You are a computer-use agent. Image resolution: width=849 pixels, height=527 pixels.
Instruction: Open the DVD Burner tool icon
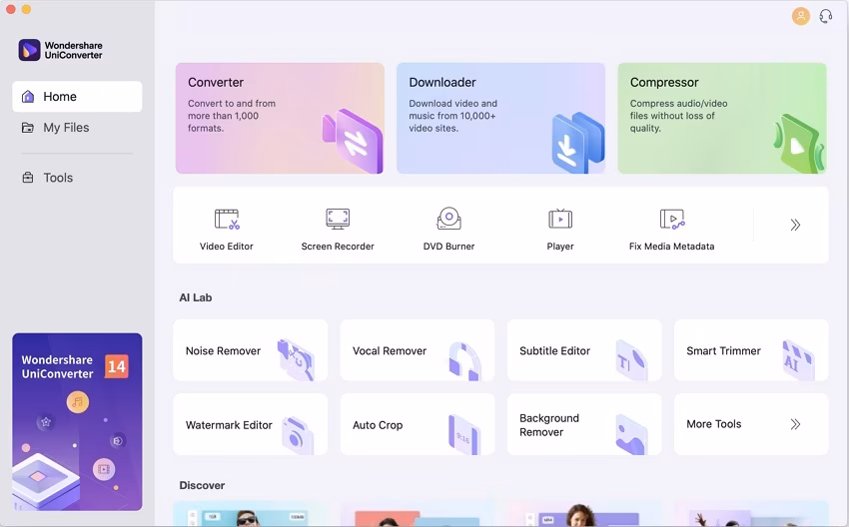pyautogui.click(x=448, y=219)
